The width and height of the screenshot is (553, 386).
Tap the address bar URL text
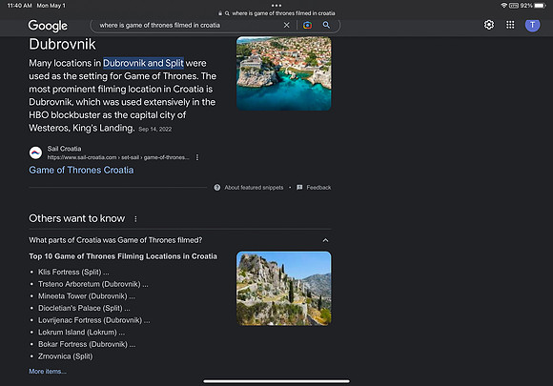pos(283,13)
